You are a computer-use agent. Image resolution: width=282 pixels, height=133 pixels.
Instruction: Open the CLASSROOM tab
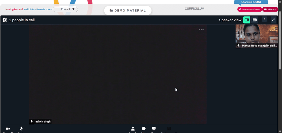[251, 2]
